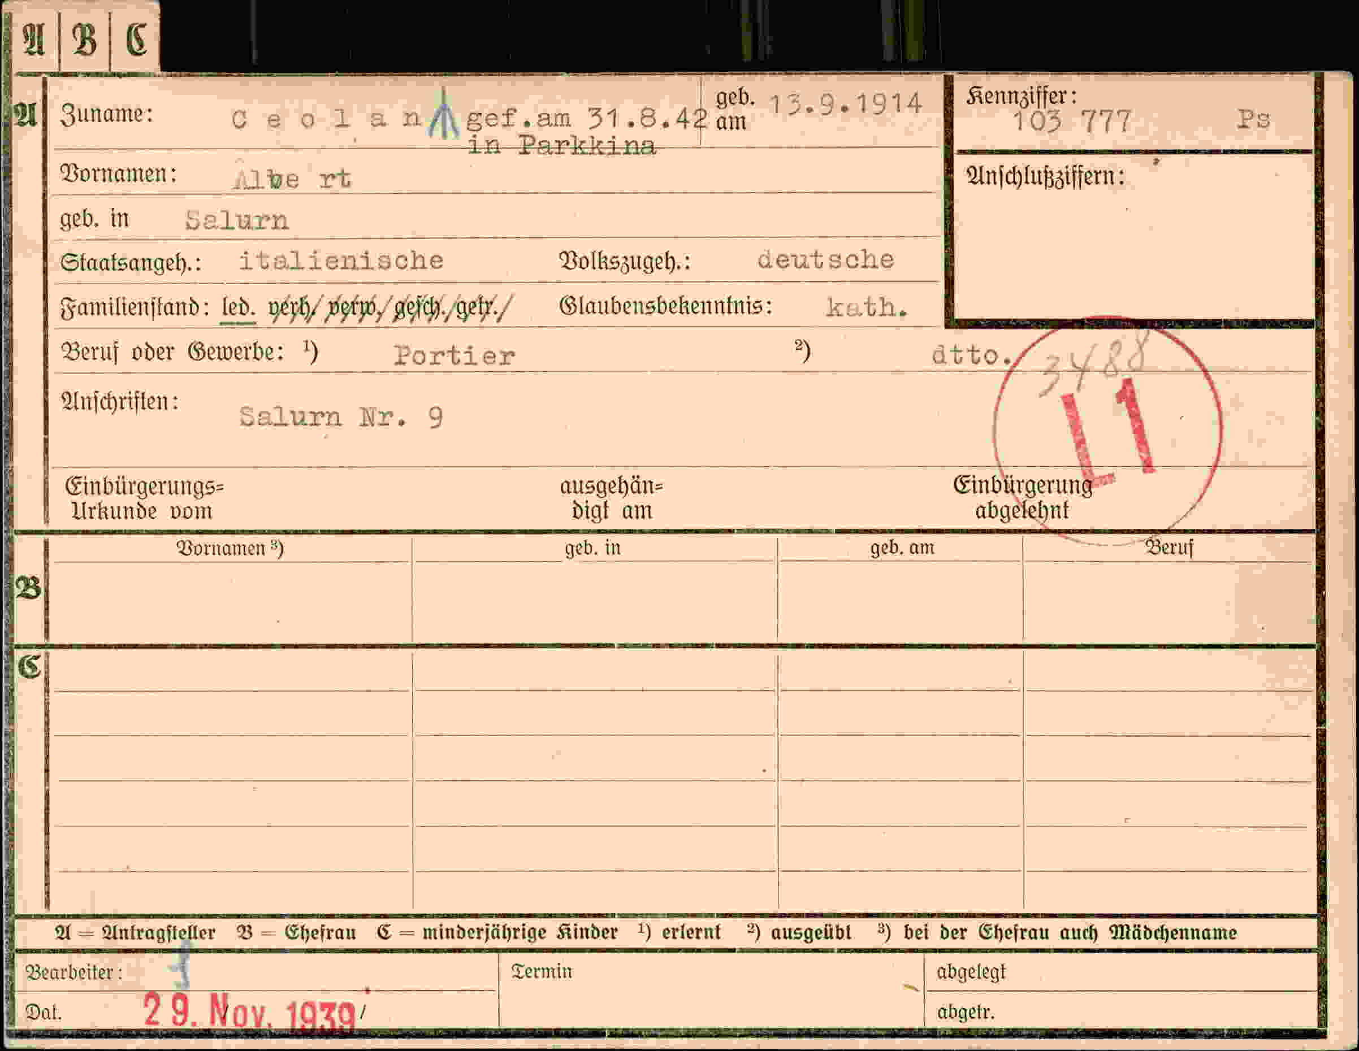Click the 'Kennziffer:' label
This screenshot has height=1051, width=1359.
1021,95
